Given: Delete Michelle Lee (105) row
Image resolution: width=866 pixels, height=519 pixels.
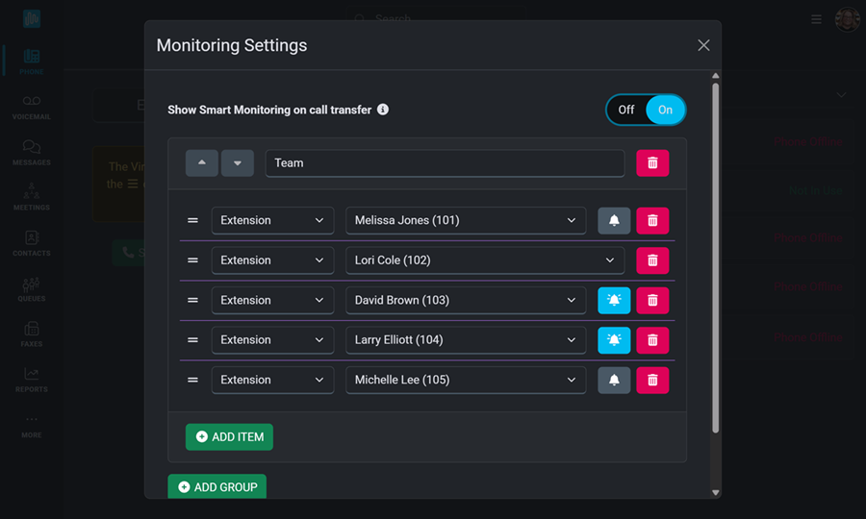Looking at the screenshot, I should (x=652, y=380).
